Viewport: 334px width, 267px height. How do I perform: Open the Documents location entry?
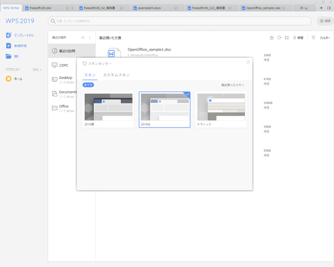[x=62, y=94]
